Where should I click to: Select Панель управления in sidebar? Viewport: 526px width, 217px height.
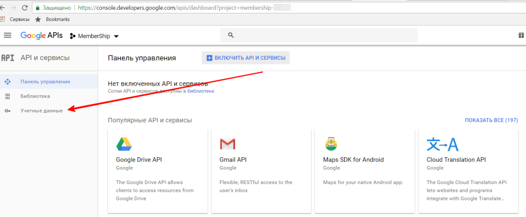click(x=45, y=81)
